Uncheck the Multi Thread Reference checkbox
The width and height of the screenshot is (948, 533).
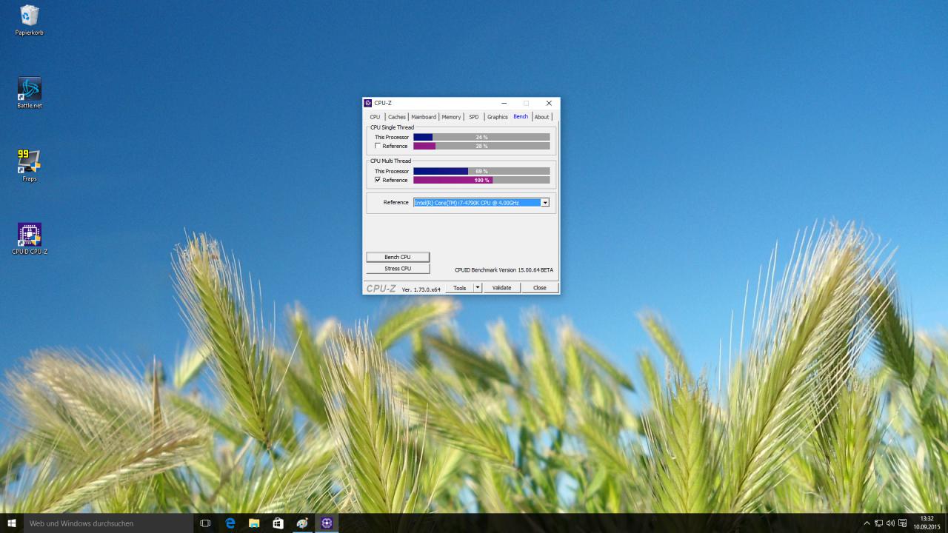point(378,180)
